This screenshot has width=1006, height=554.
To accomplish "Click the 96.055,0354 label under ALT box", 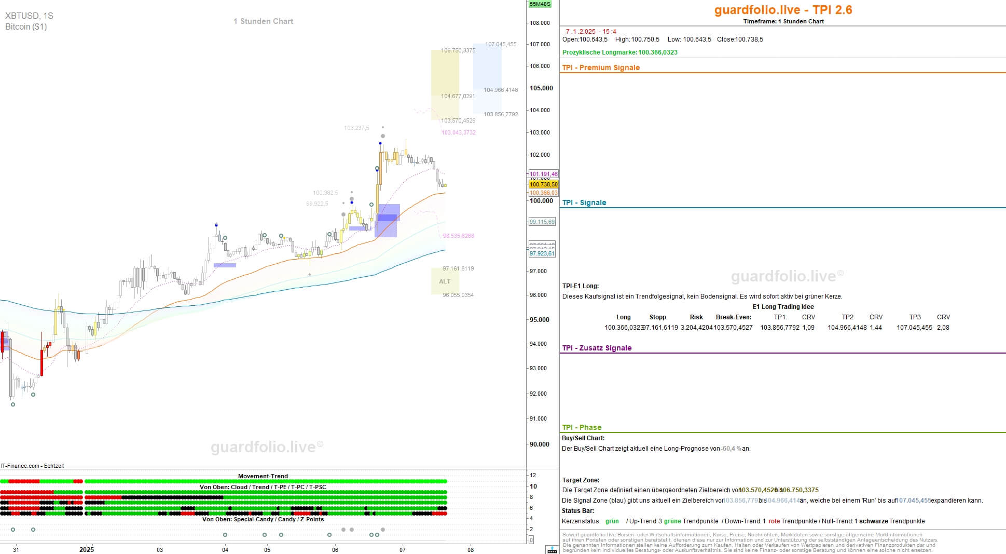I will coord(458,295).
